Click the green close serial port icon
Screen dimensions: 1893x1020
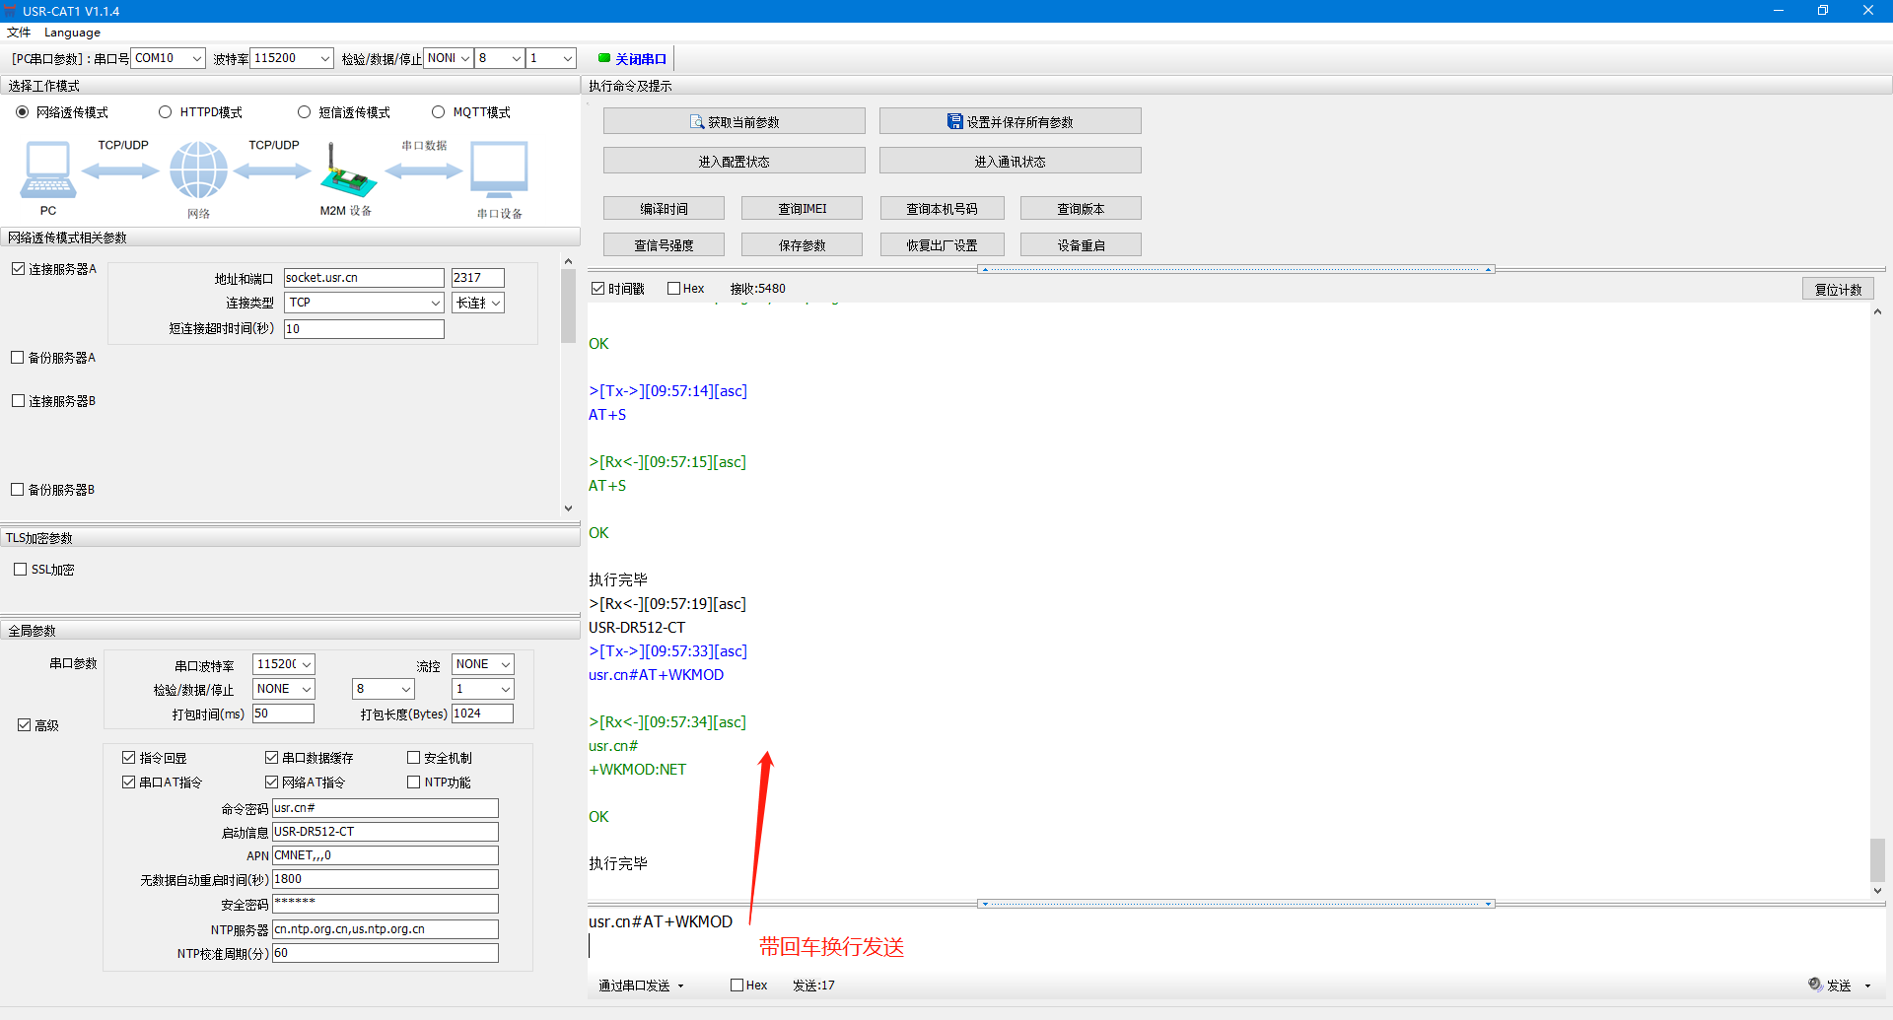pos(604,58)
